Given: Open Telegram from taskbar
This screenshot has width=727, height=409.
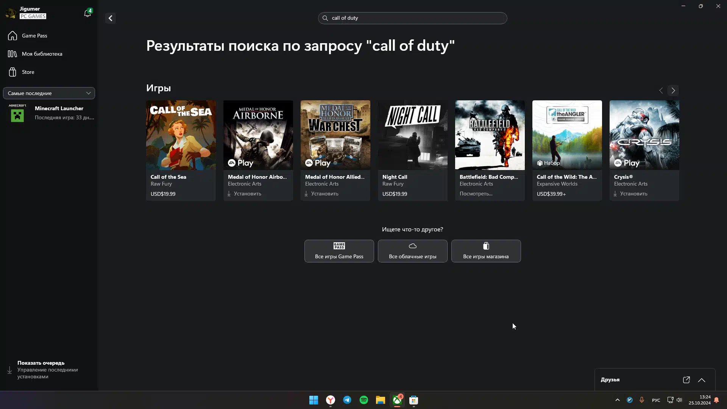Looking at the screenshot, I should pyautogui.click(x=347, y=400).
